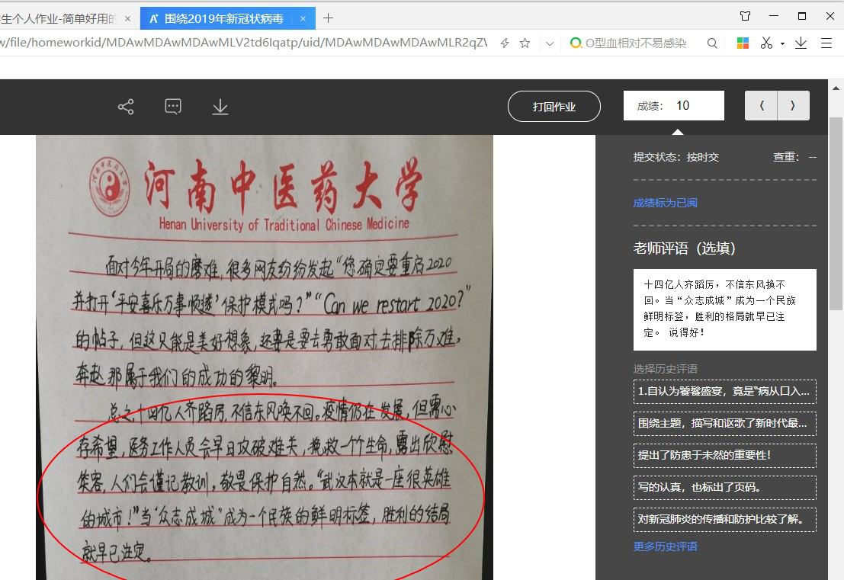The height and width of the screenshot is (580, 844).
Task: Click the share icon in homework toolbar
Action: 126,107
